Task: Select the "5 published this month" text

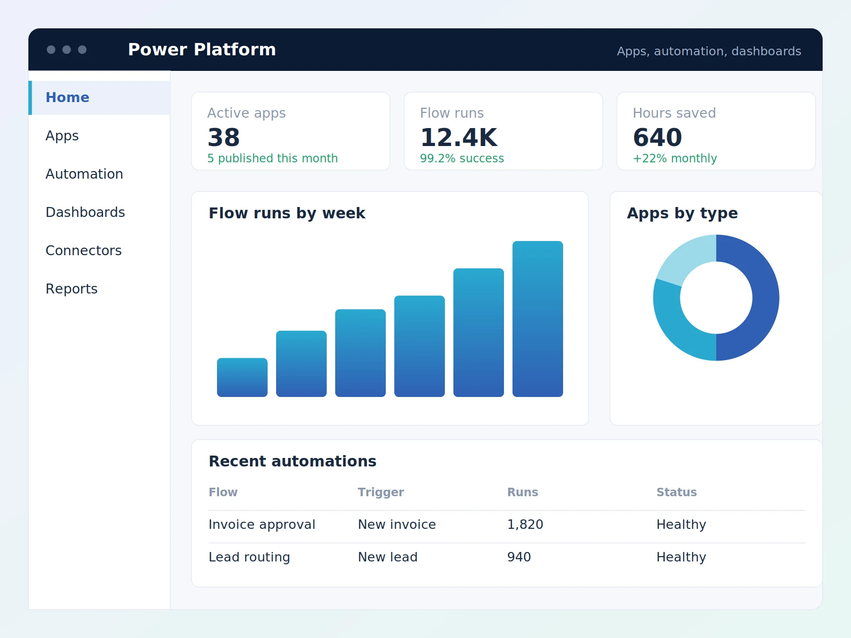Action: click(x=272, y=158)
